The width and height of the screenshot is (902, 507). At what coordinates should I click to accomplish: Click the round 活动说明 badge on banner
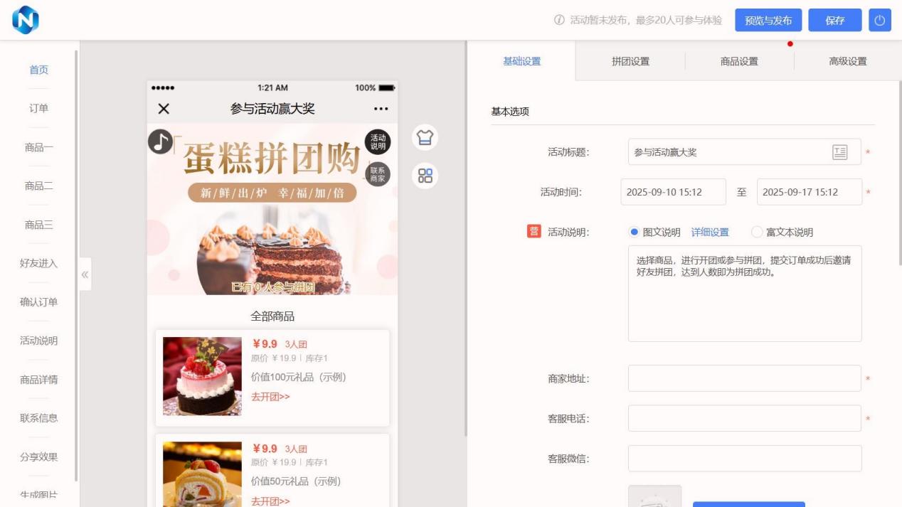click(x=378, y=142)
